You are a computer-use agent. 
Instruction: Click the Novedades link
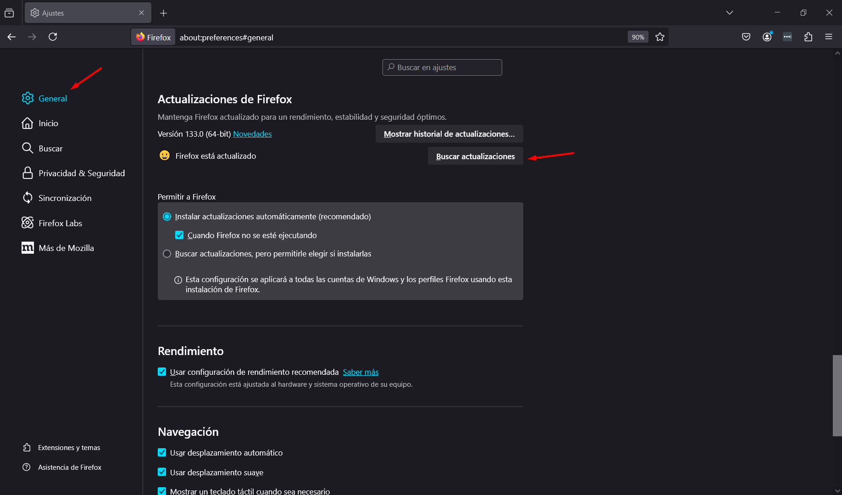click(252, 134)
